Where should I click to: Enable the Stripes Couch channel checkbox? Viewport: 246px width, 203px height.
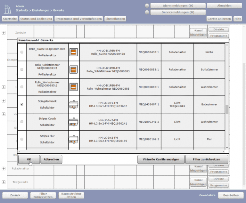(x=22, y=122)
